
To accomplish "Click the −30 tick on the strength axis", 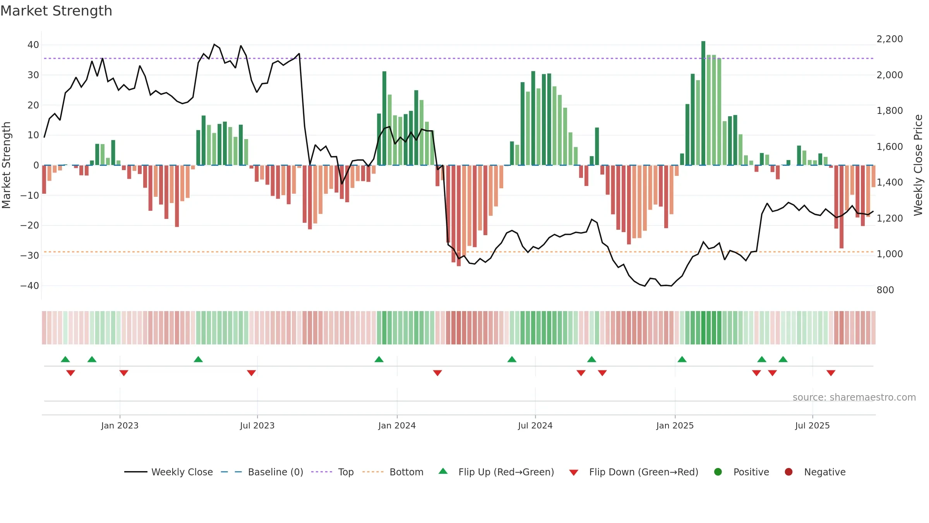I will coord(30,255).
